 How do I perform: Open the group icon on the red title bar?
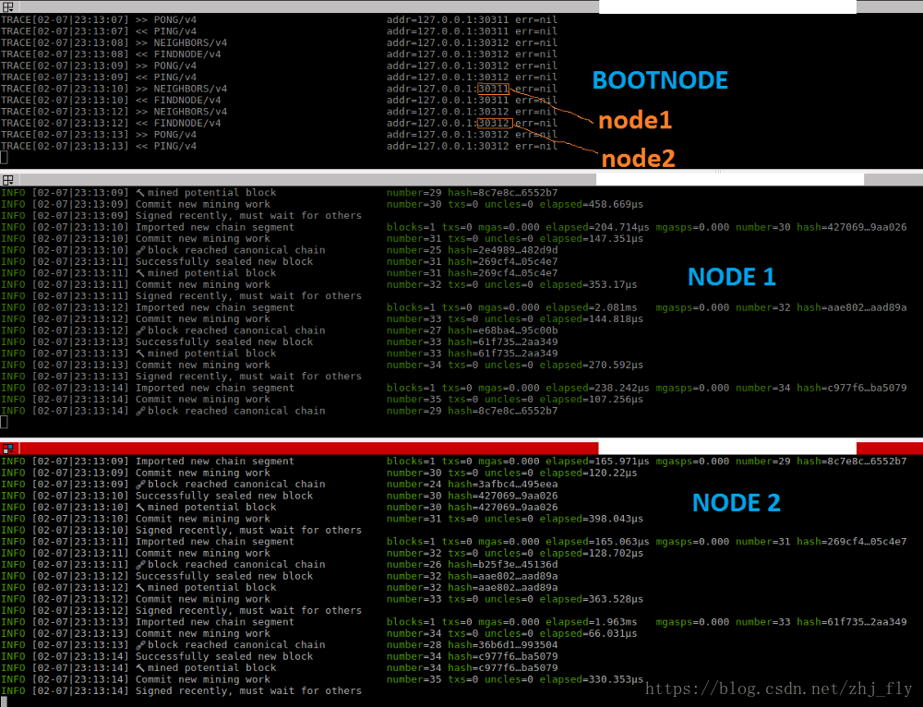click(x=7, y=449)
